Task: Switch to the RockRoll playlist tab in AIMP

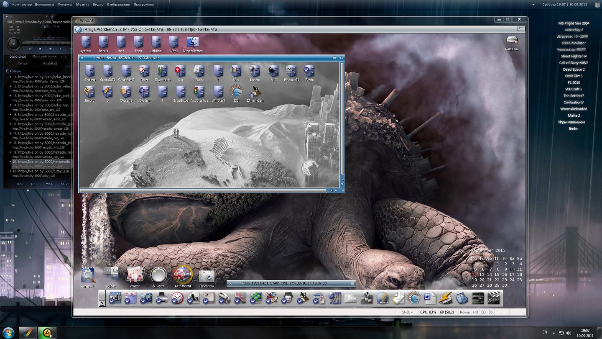Action: [50, 64]
